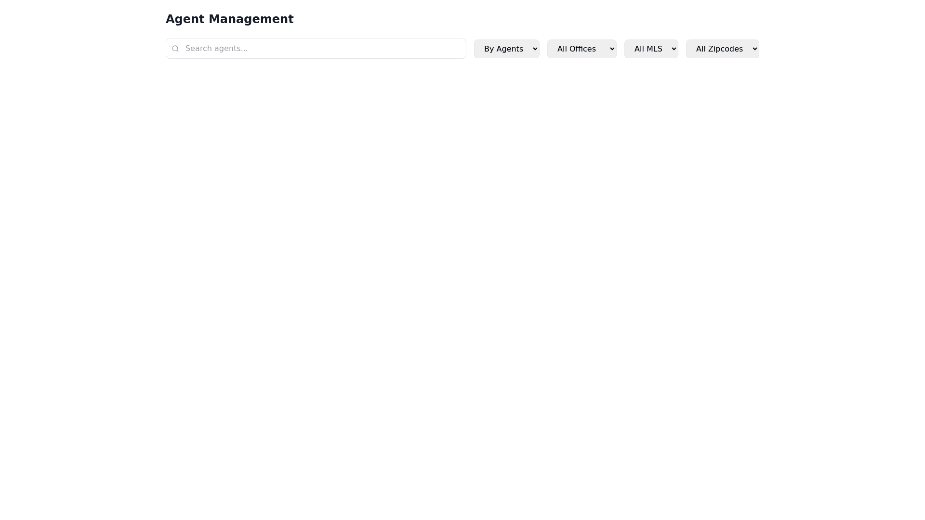Open the All MLS dropdown
Viewport: 925px width, 520px height.
(x=651, y=49)
